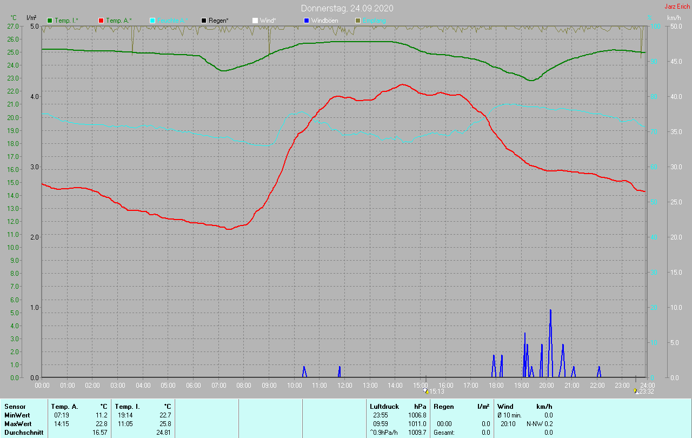This screenshot has height=438, width=692.
Task: Click the minimum time '07:19' cell
Action: pos(62,415)
